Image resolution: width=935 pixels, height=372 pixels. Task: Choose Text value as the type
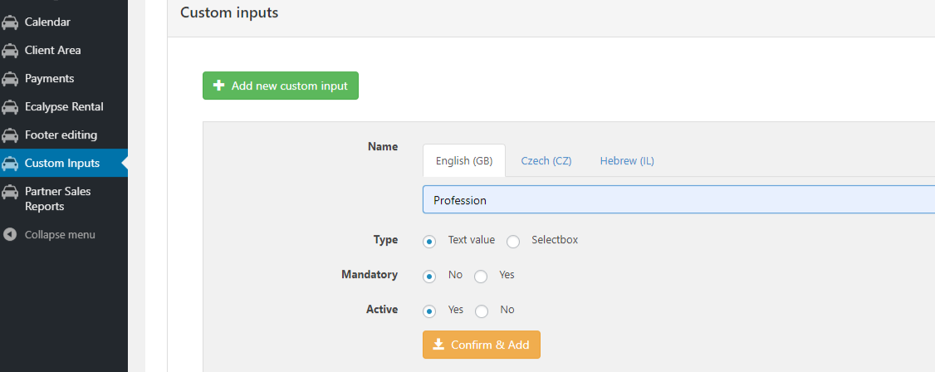point(428,242)
